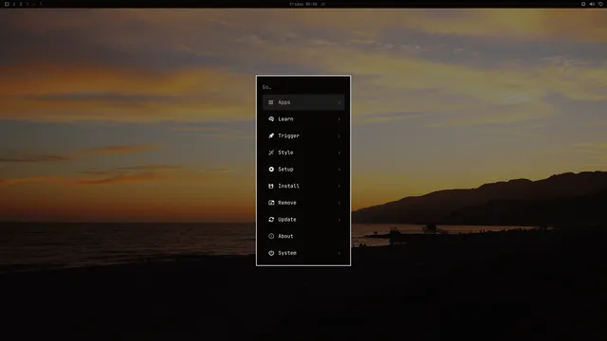Screen dimensions: 607x341
Task: Expand the Setup submenu chevron
Action: pos(340,170)
